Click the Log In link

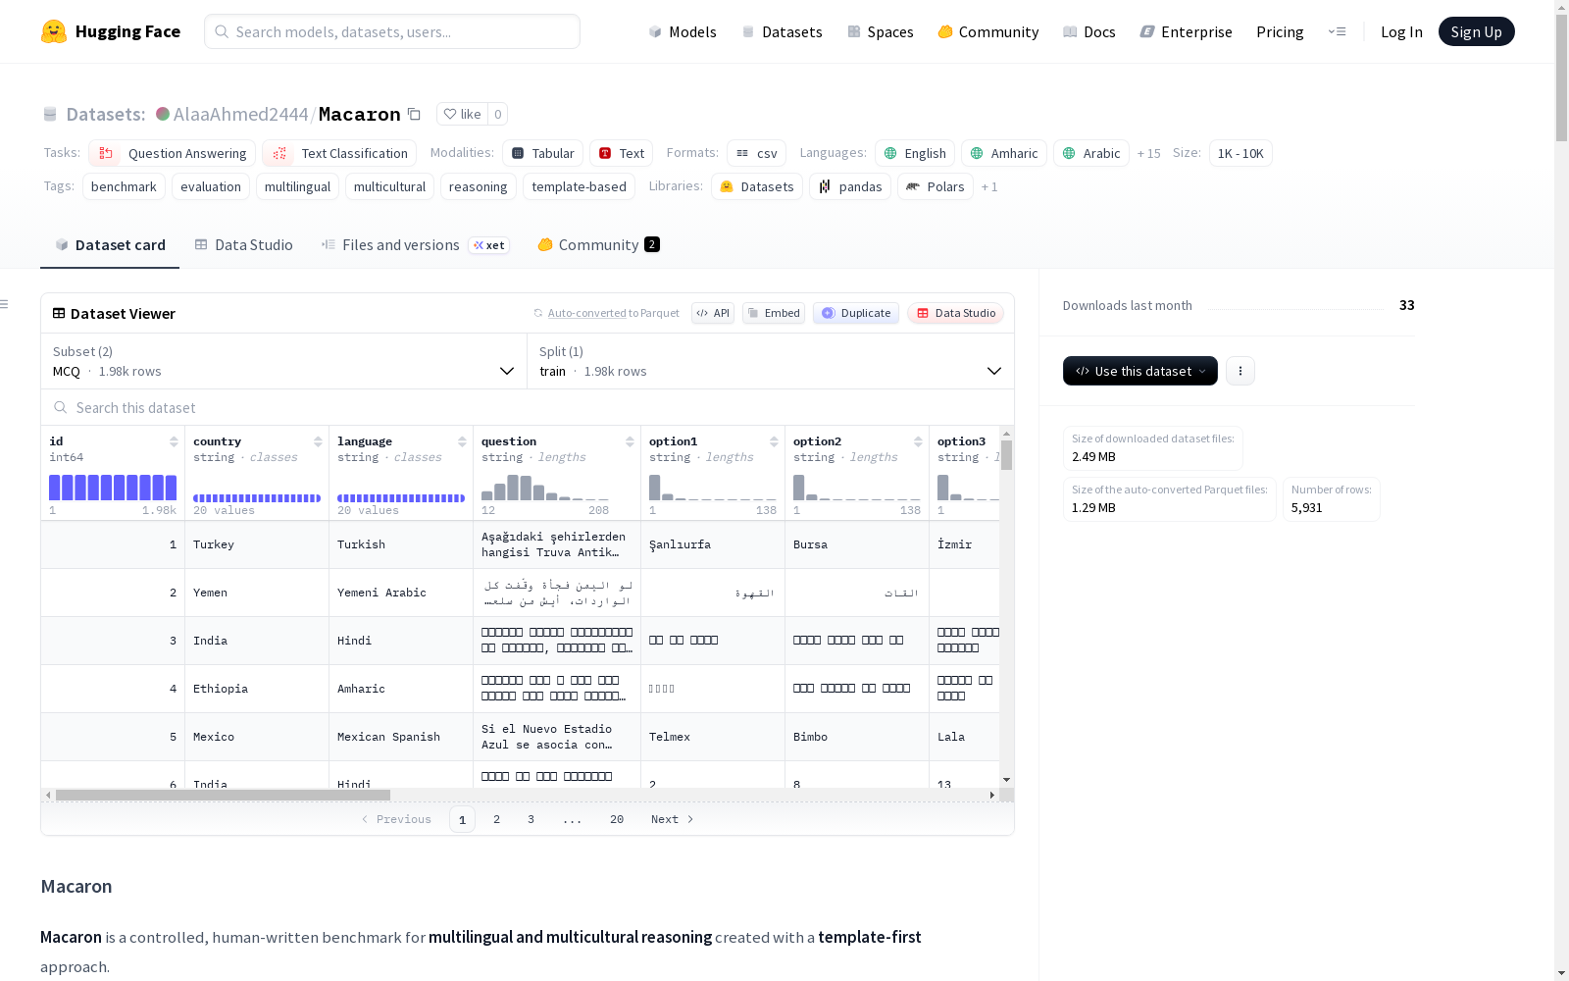pyautogui.click(x=1401, y=31)
